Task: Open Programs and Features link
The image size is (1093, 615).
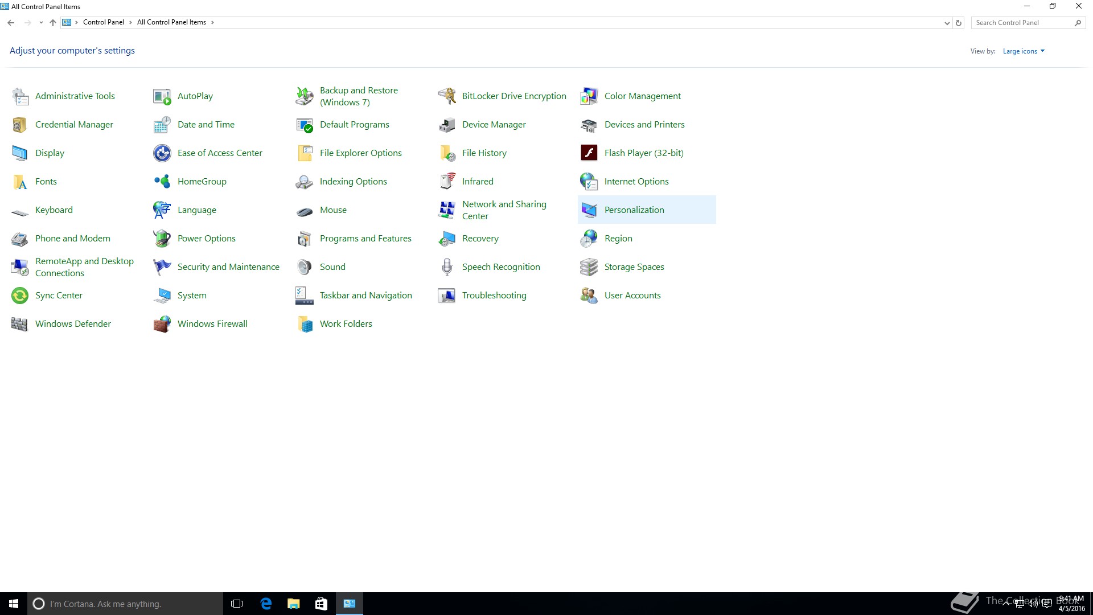Action: coord(365,239)
